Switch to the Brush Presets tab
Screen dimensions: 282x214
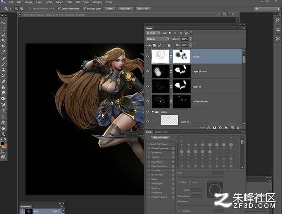click(162, 132)
